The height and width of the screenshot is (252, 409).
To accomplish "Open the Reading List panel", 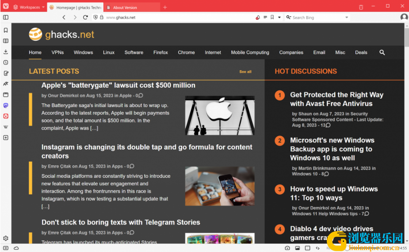I will (6, 41).
